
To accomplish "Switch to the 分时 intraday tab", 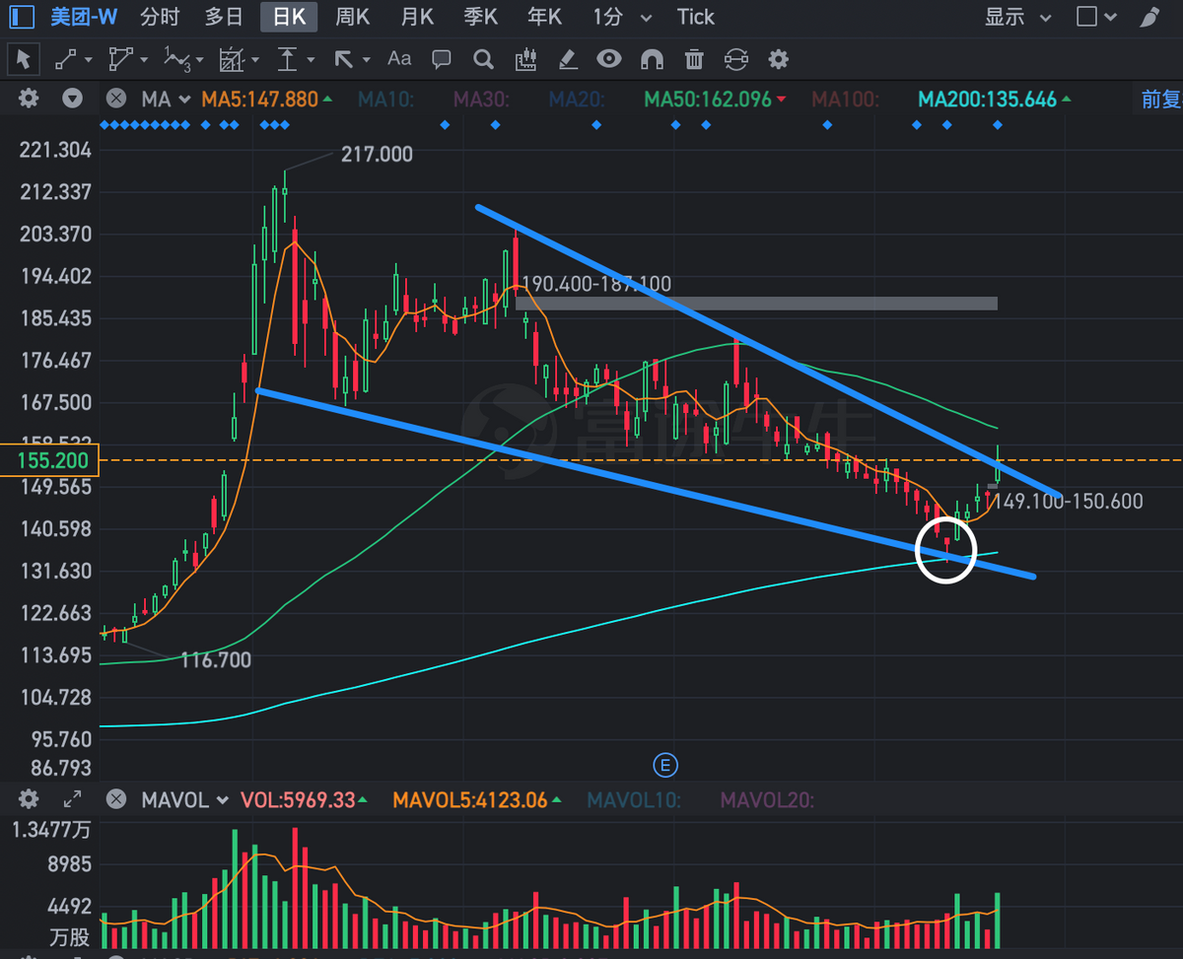I will pyautogui.click(x=161, y=17).
